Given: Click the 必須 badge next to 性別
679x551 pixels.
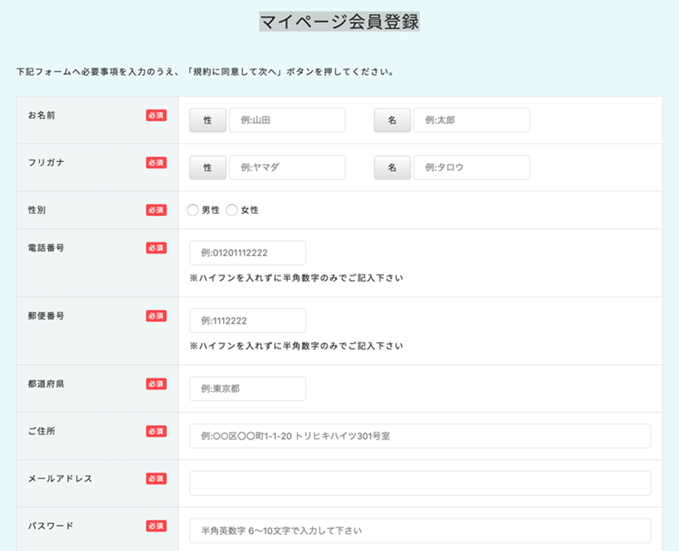Looking at the screenshot, I should tap(156, 210).
